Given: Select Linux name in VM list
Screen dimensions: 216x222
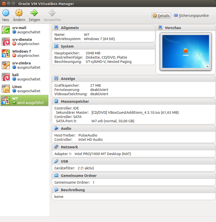Looking at the screenshot, I should pos(17,86).
